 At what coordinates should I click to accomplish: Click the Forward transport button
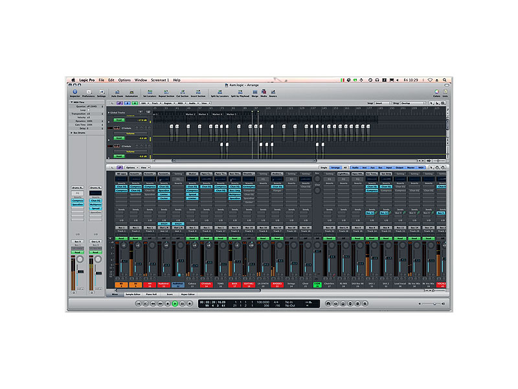tap(160, 303)
